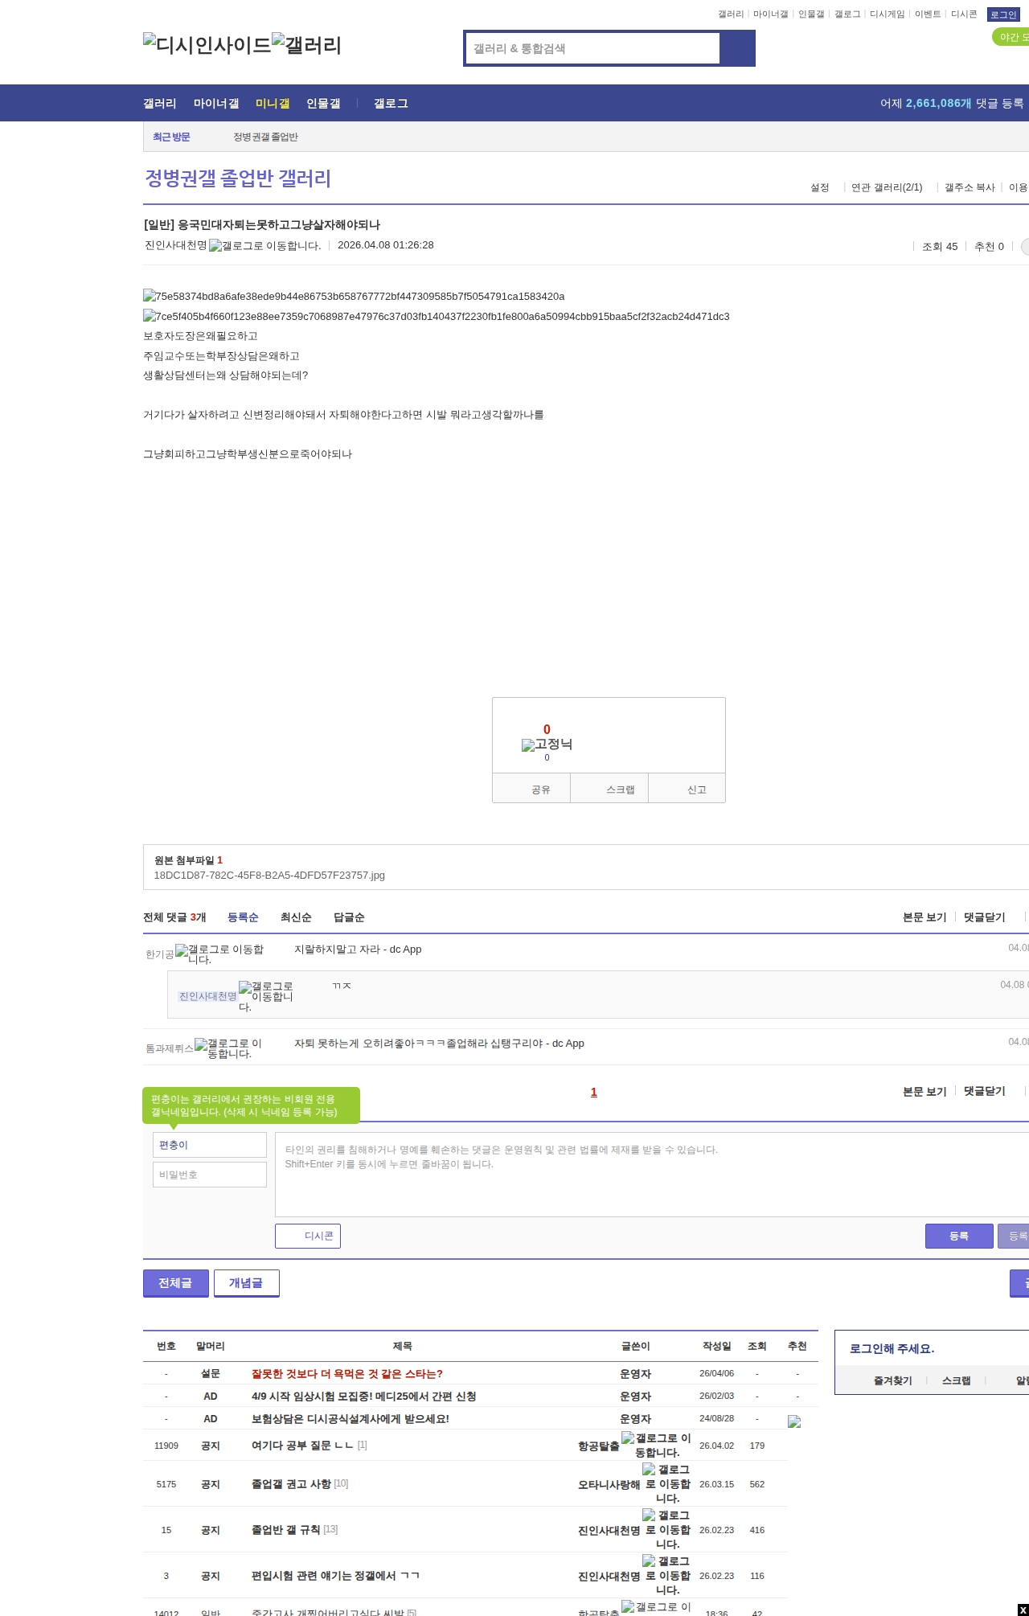Open 항공탈출's 갤로그 icon in the 여기다 공부 질문 row
The height and width of the screenshot is (1616, 1029).
(656, 1446)
